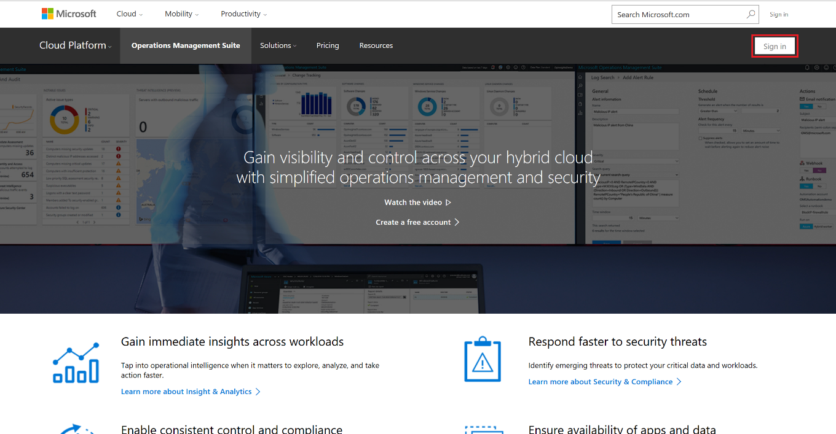Select the Operations Management Suite tab
836x434 pixels.
[186, 45]
